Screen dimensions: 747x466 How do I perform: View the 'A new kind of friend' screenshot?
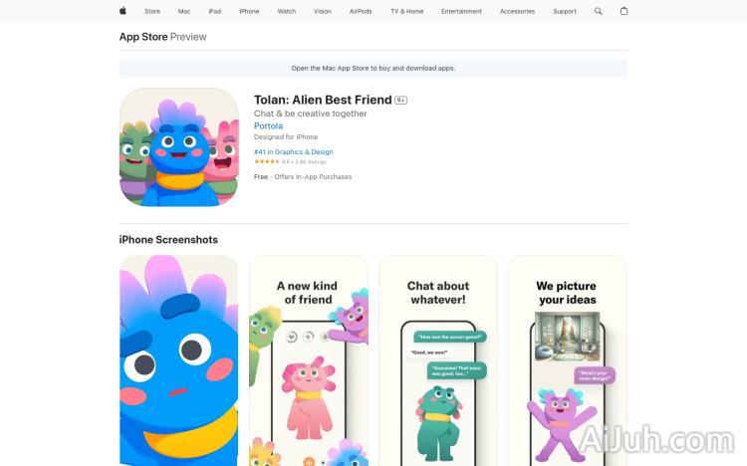point(308,360)
